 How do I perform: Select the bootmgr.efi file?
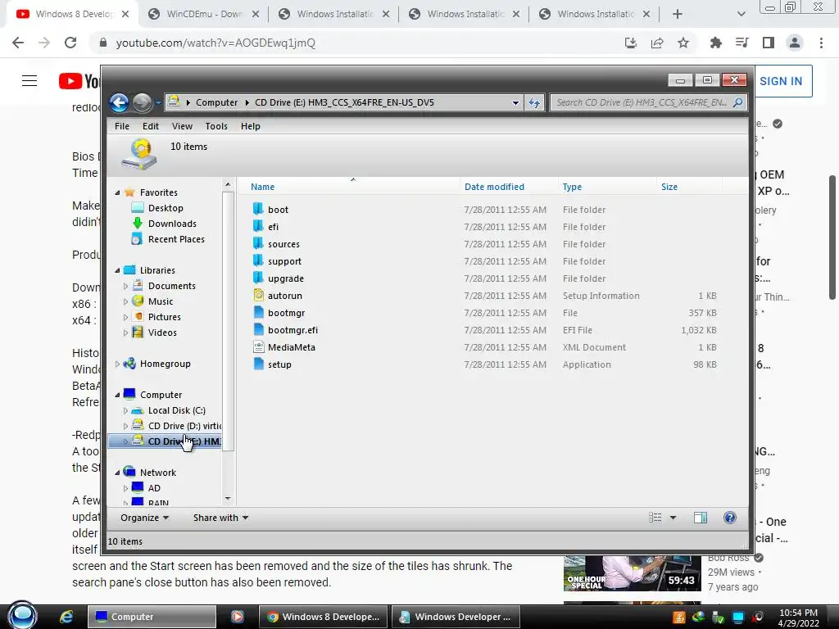(293, 330)
